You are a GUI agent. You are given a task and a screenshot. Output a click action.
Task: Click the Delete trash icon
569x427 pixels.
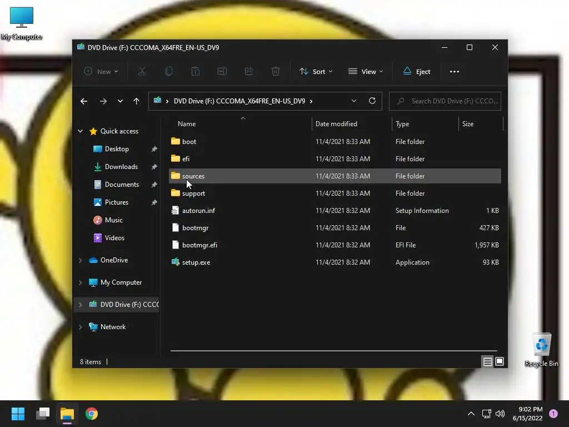point(276,72)
